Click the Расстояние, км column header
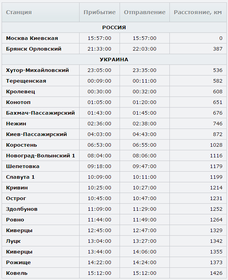The image size is (228, 280). point(198,12)
